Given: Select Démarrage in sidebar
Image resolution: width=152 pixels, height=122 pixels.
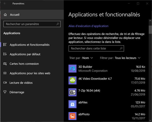Looking at the screenshot, I should 32,92.
